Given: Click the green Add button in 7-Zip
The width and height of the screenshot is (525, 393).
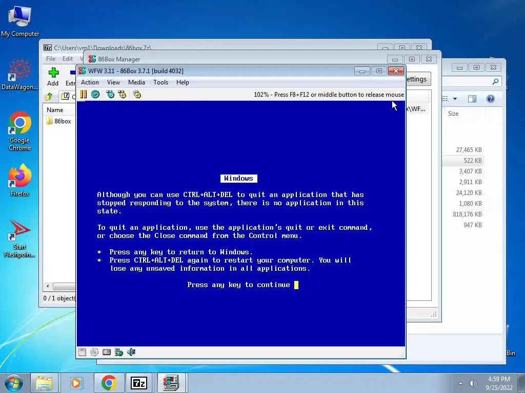Looking at the screenshot, I should point(53,77).
